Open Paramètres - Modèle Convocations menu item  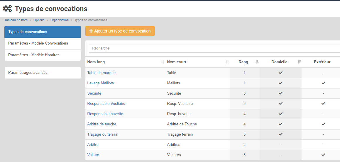tap(38, 43)
